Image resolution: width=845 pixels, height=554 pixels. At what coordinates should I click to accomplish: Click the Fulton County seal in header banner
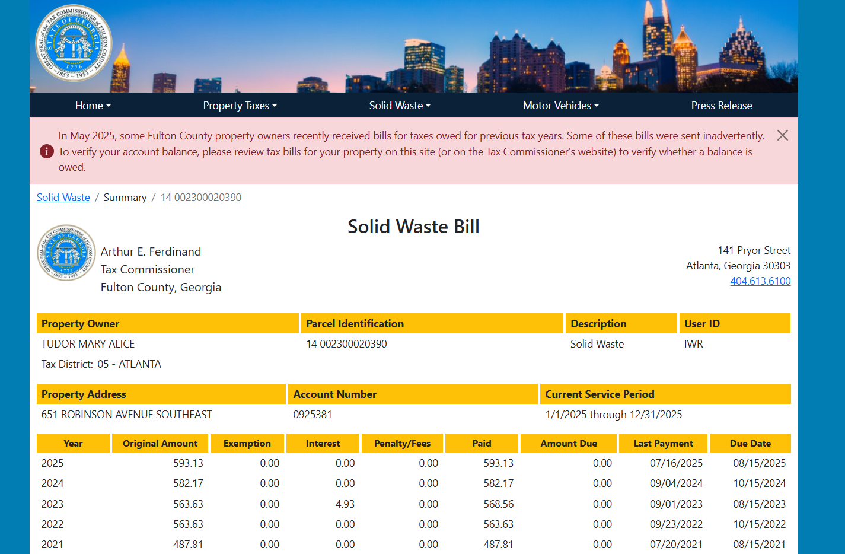(x=74, y=43)
